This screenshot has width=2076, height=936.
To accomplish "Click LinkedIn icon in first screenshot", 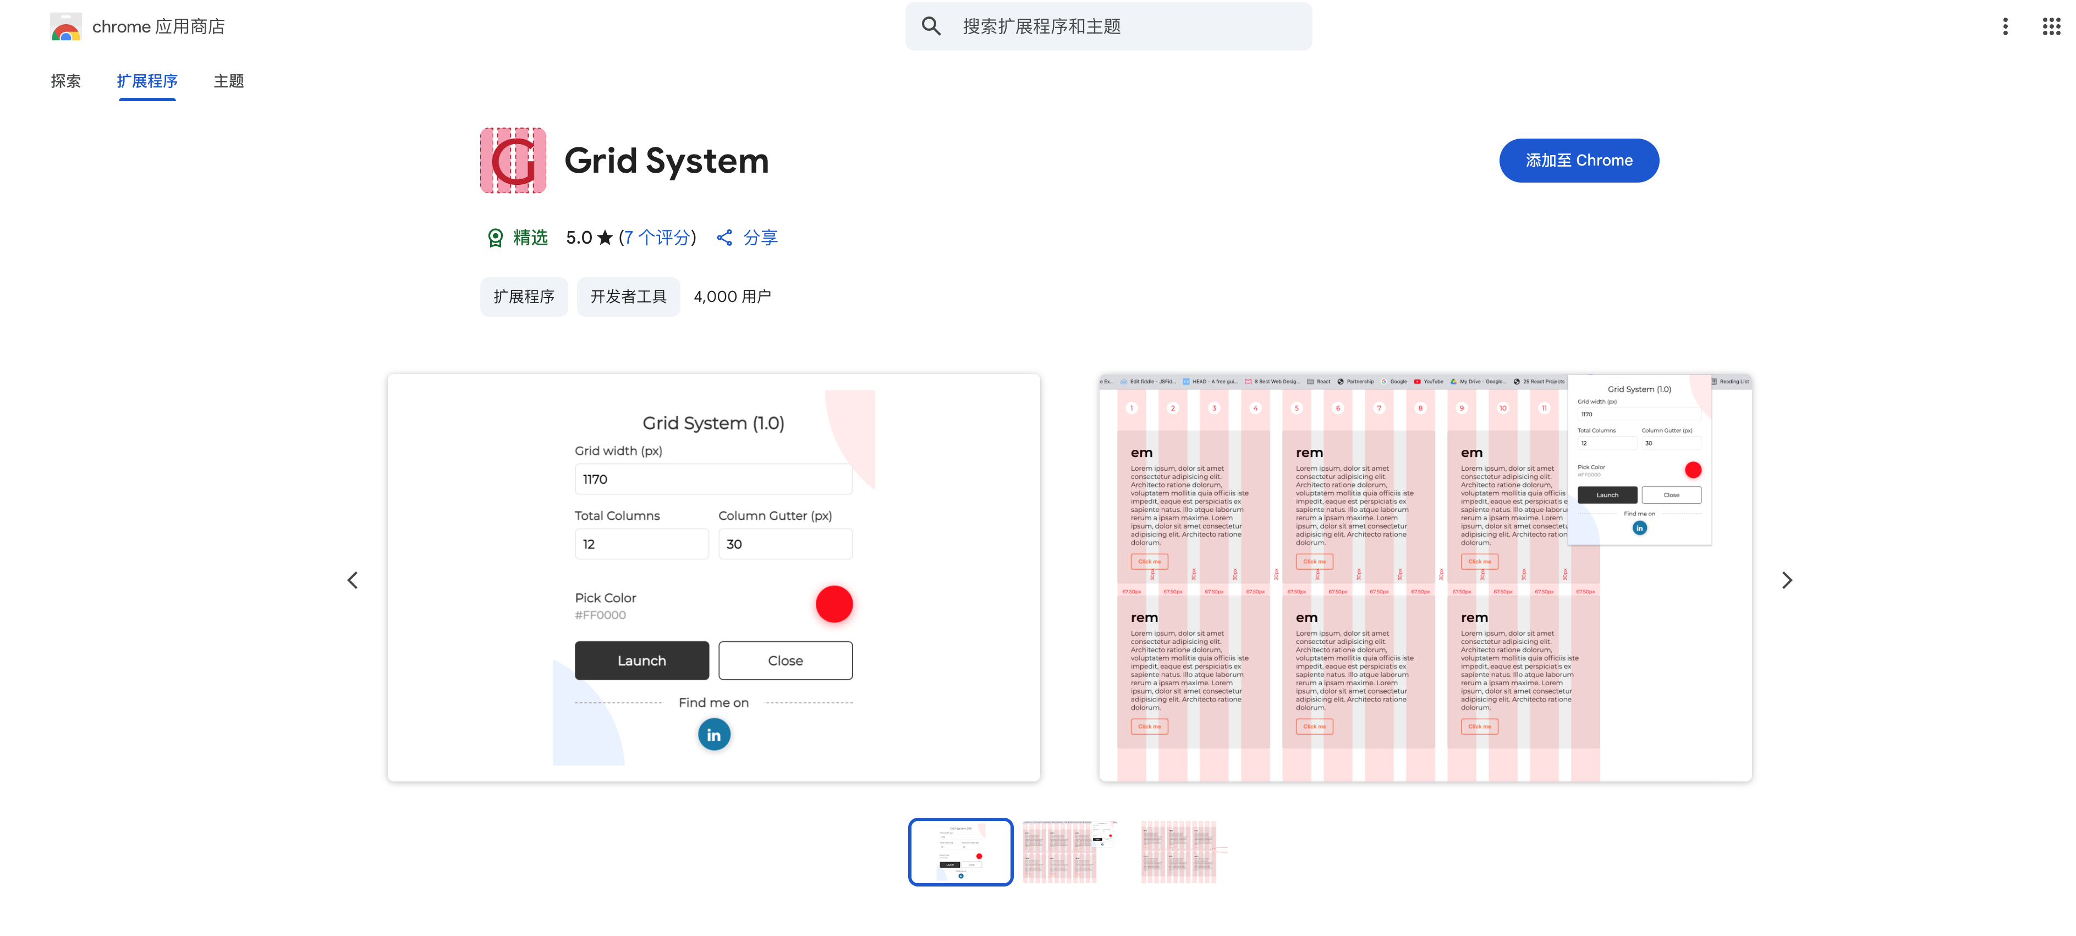I will [x=713, y=735].
